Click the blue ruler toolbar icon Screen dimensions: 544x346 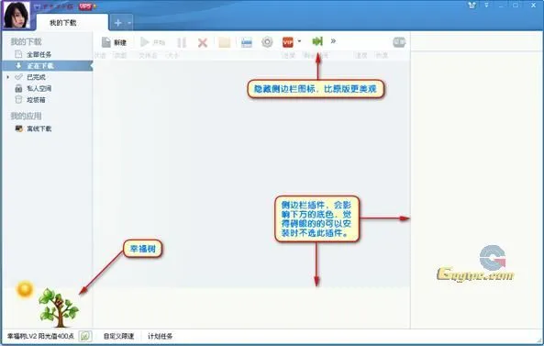[x=247, y=43]
